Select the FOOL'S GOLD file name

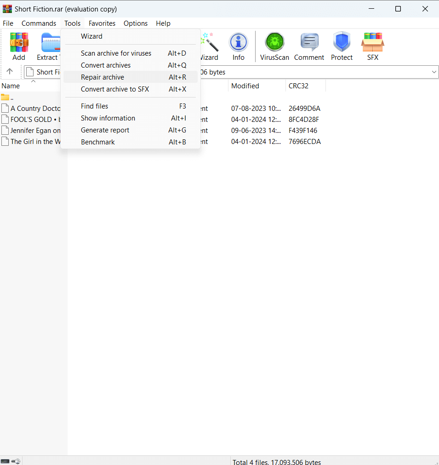[x=35, y=120]
